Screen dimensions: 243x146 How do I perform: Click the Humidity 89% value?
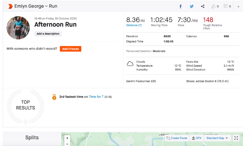tap(178, 70)
